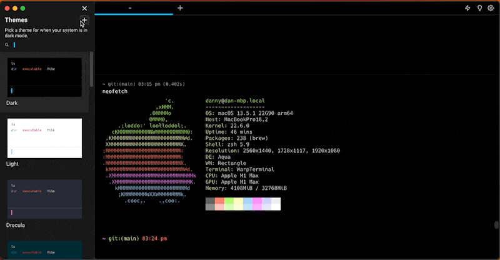Select the Dracula theme thumbnail
Image resolution: width=500 pixels, height=260 pixels.
pos(44,199)
